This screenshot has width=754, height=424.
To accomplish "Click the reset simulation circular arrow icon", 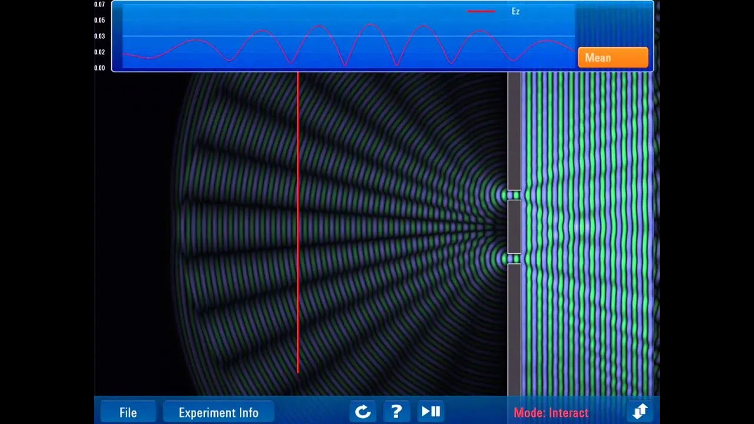I will tap(363, 412).
